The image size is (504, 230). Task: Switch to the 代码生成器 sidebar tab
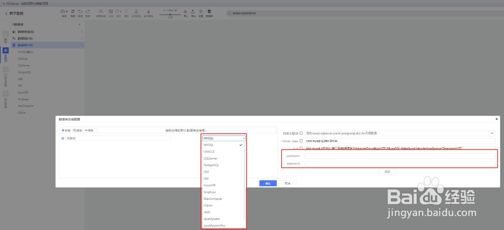point(5,77)
